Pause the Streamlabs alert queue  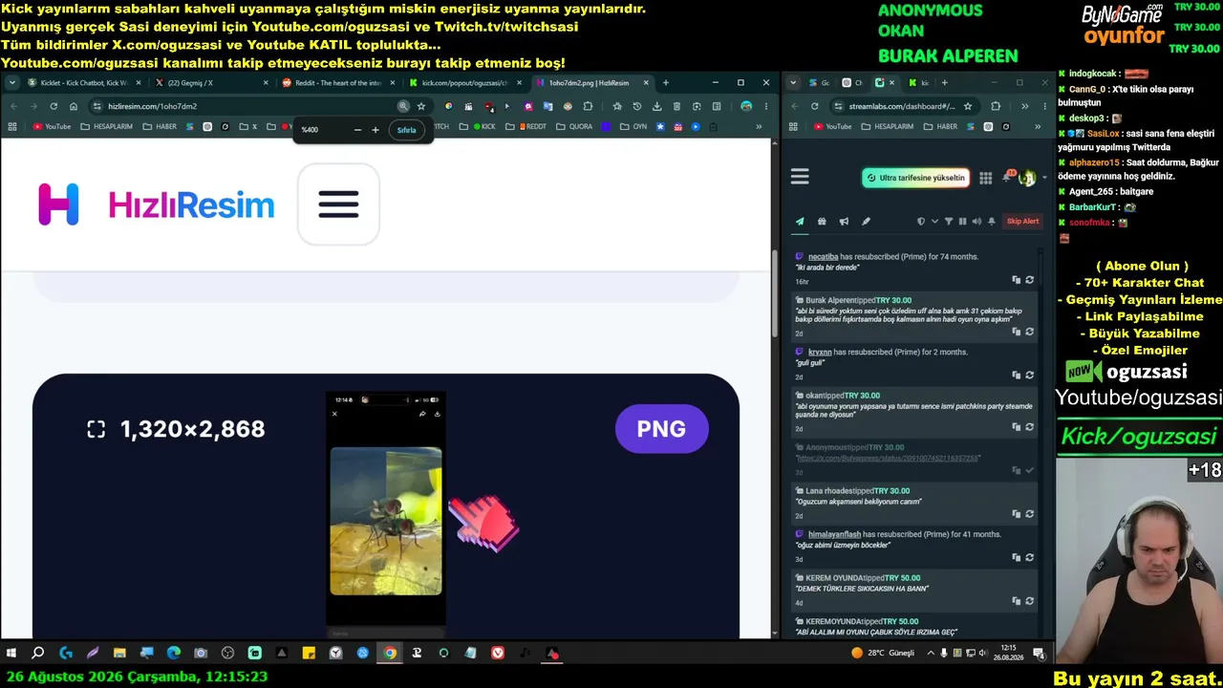coord(962,222)
